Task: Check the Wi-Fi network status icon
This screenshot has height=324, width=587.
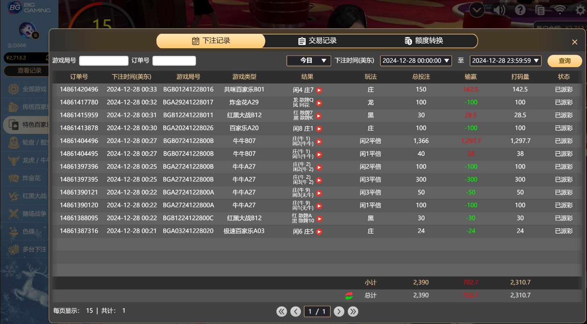Action: [x=560, y=10]
